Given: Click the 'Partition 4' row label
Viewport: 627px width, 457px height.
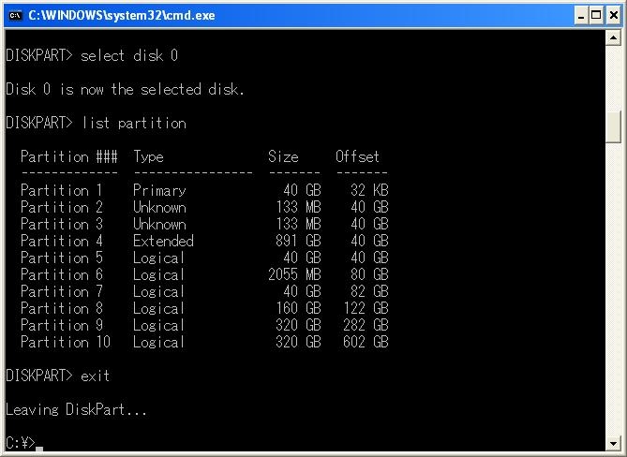Looking at the screenshot, I should tap(62, 241).
